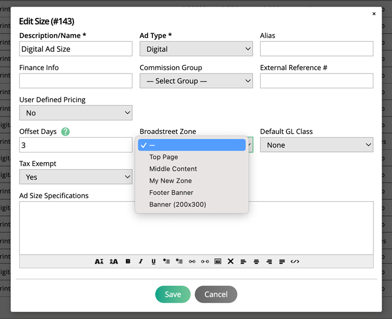
Task: Expand the Commission Group selector
Action: click(x=196, y=81)
